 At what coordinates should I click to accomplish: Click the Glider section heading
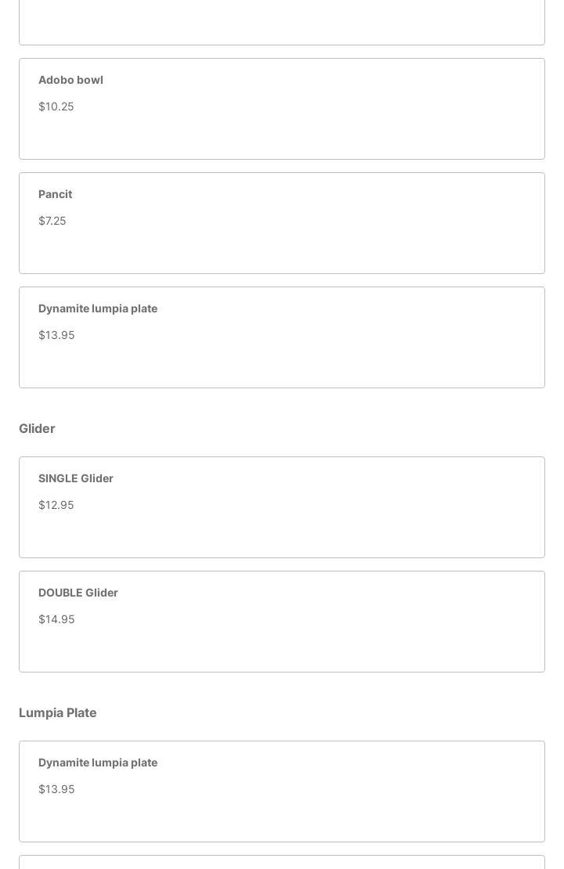37,428
